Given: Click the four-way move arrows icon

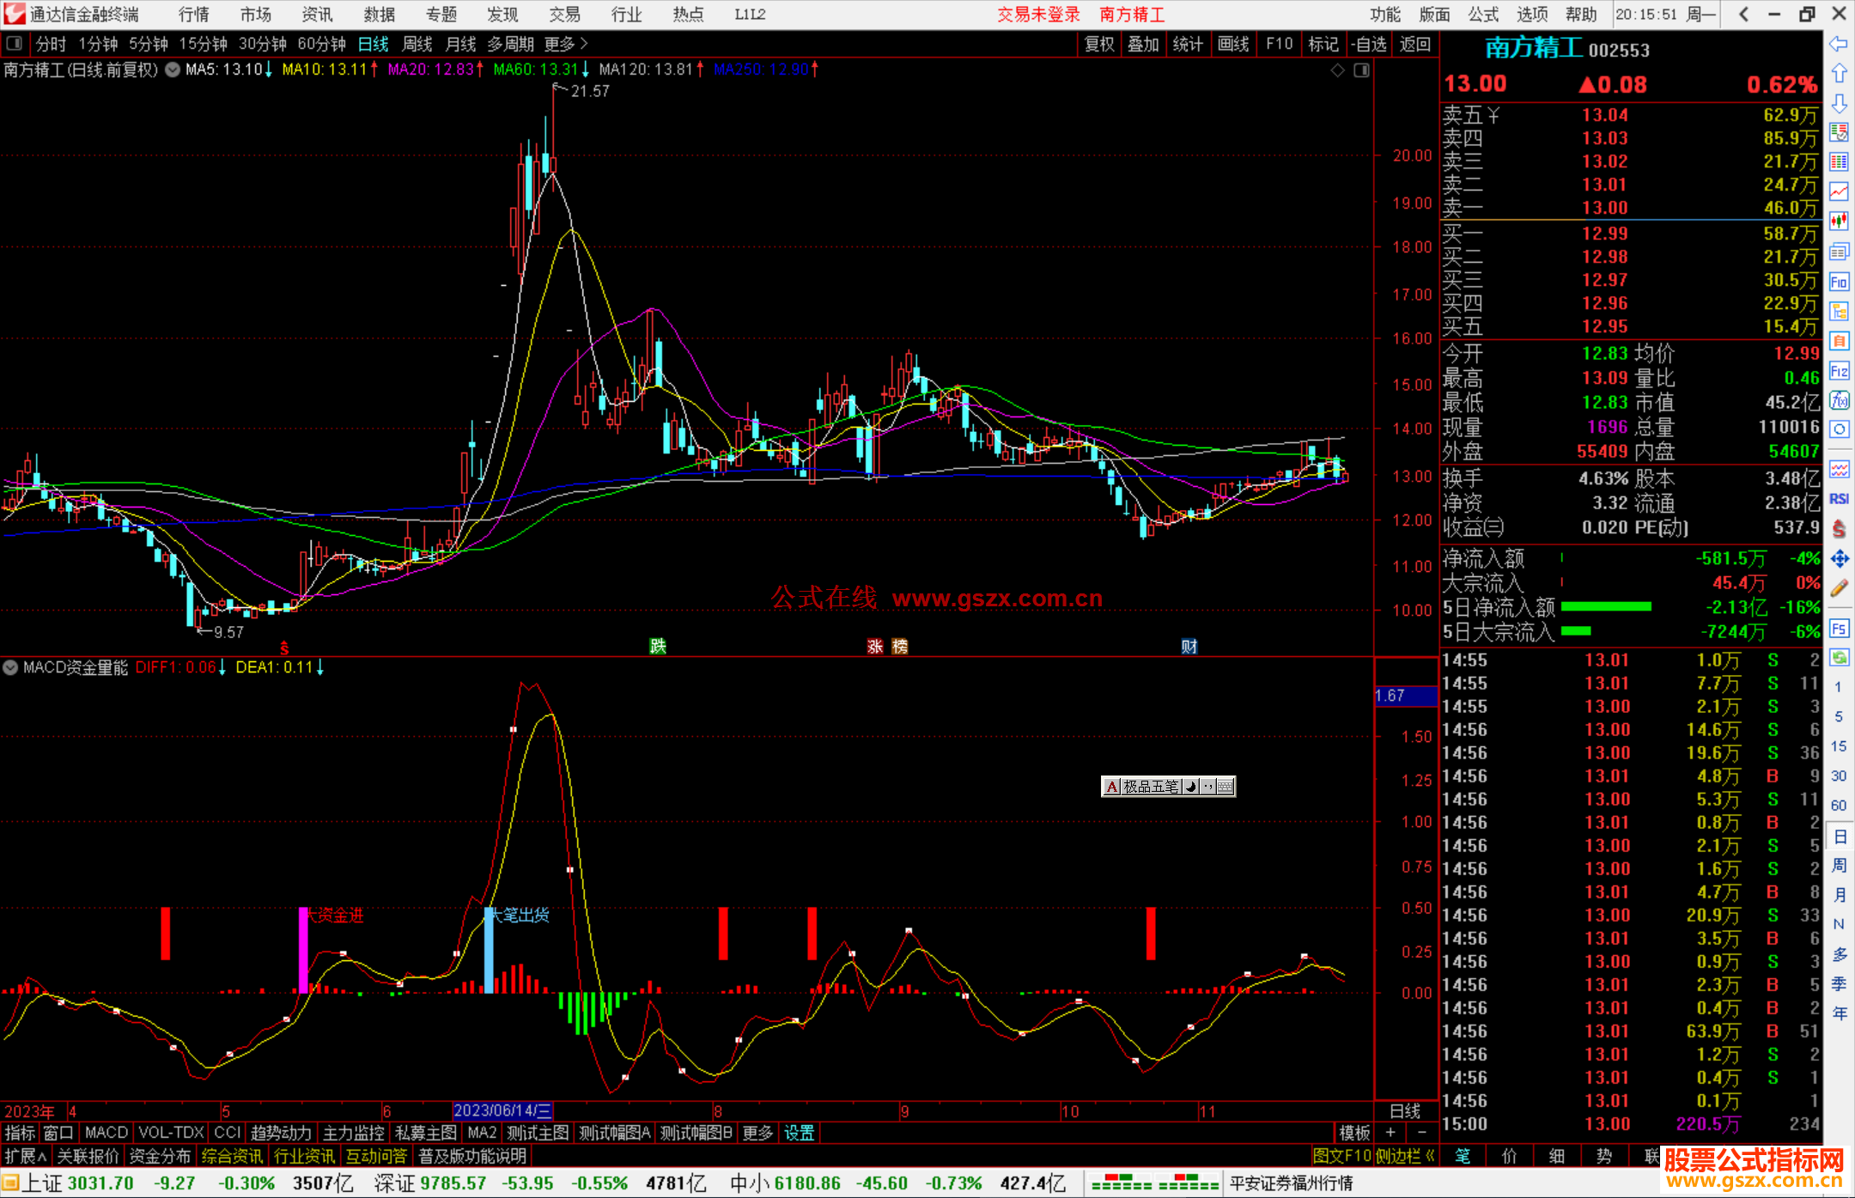Looking at the screenshot, I should coord(1839,559).
